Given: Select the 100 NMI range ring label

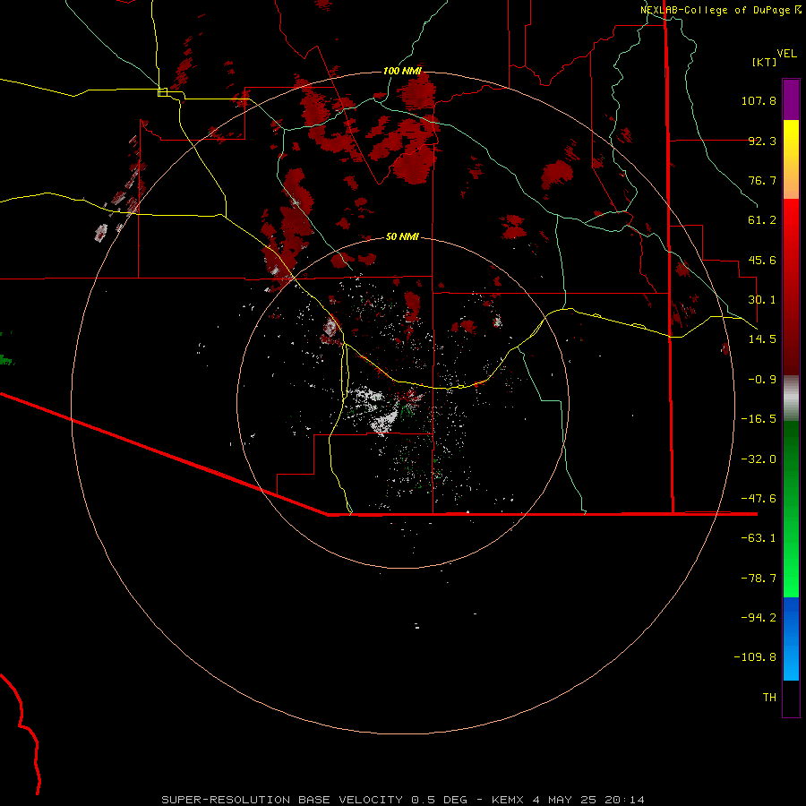Looking at the screenshot, I should tap(402, 71).
